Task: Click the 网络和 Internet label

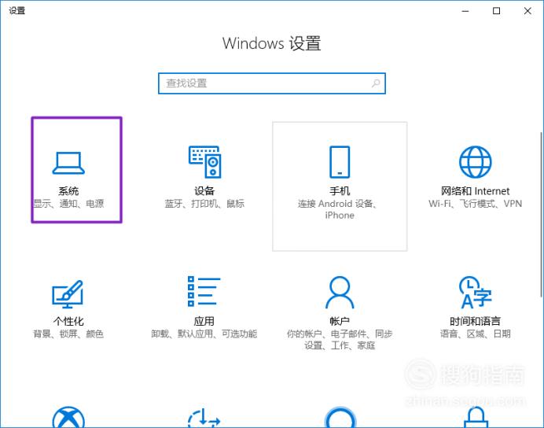Action: coord(475,191)
